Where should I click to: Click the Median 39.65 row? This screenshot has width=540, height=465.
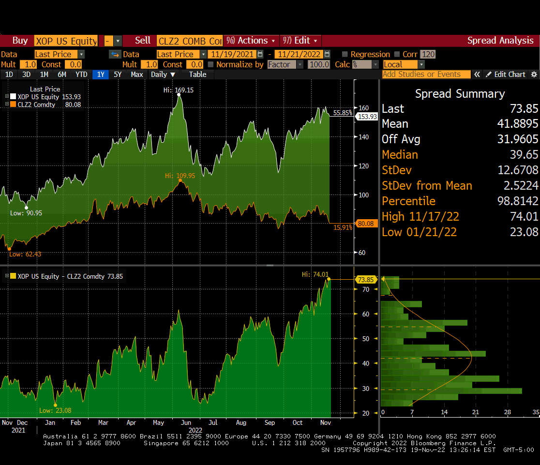pyautogui.click(x=460, y=155)
